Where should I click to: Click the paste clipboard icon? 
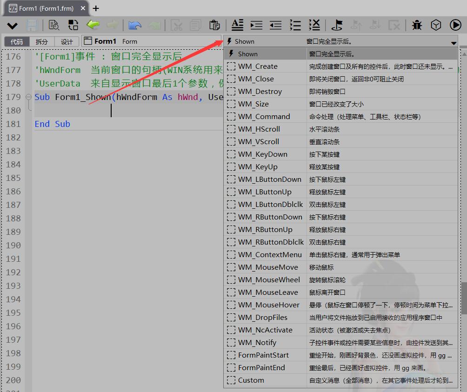pos(214,25)
